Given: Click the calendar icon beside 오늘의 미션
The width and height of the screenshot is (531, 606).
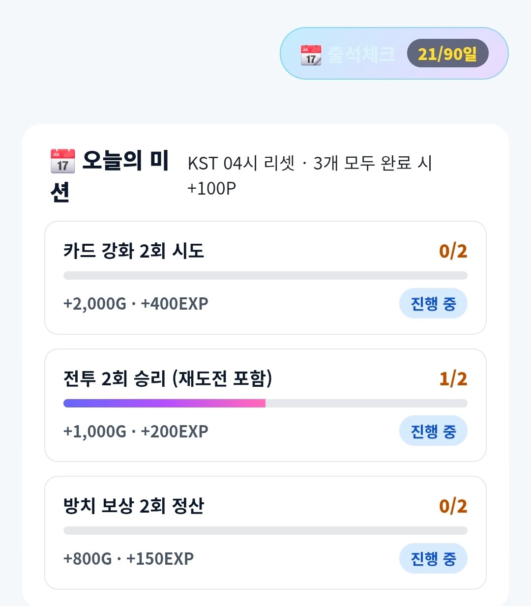Looking at the screenshot, I should 62,161.
